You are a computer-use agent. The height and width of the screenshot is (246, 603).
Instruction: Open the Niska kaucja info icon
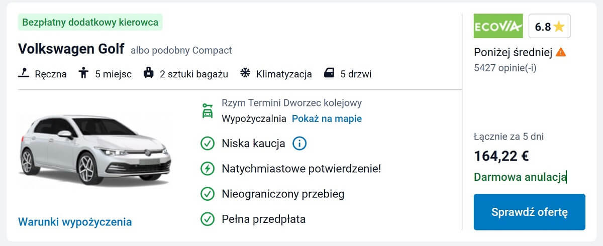click(x=299, y=144)
